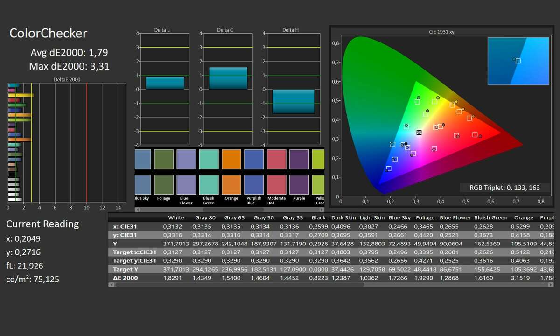Viewport: 560px width, 336px height.
Task: Select the Gray 65 column header
Action: [234, 217]
